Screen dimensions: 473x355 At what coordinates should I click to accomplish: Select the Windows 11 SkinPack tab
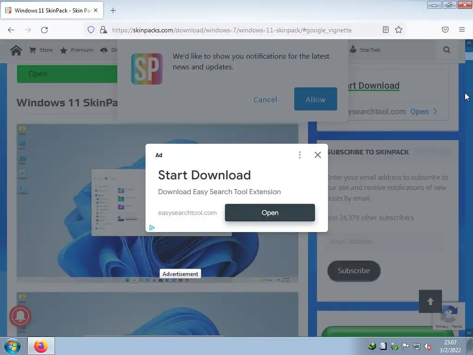coord(52,11)
